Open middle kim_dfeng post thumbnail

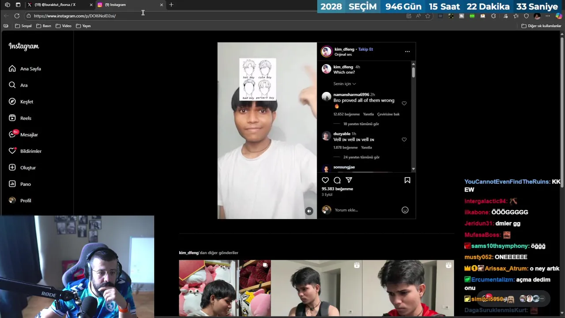pos(316,288)
